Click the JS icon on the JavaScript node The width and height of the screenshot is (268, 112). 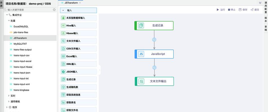(141, 54)
